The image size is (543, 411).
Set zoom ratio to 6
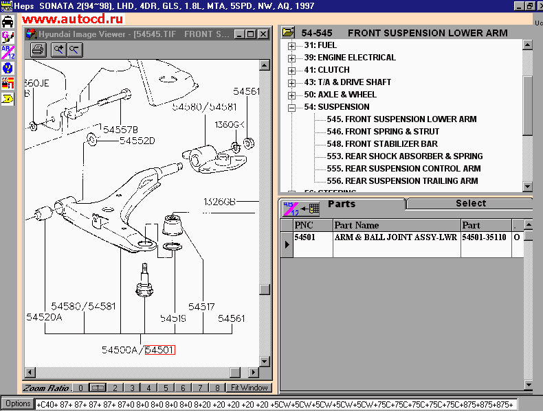point(183,388)
